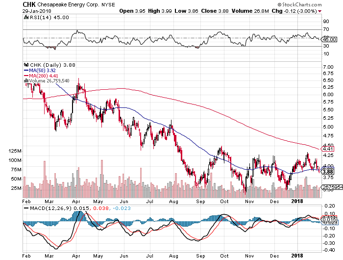Click the RSI(14) 45.00 indicator legend
This screenshot has width=343, height=260.
(x=49, y=18)
